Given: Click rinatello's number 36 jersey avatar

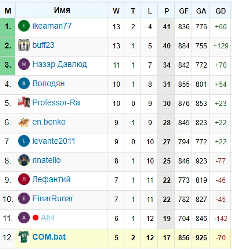Looking at the screenshot, I should [24, 160].
